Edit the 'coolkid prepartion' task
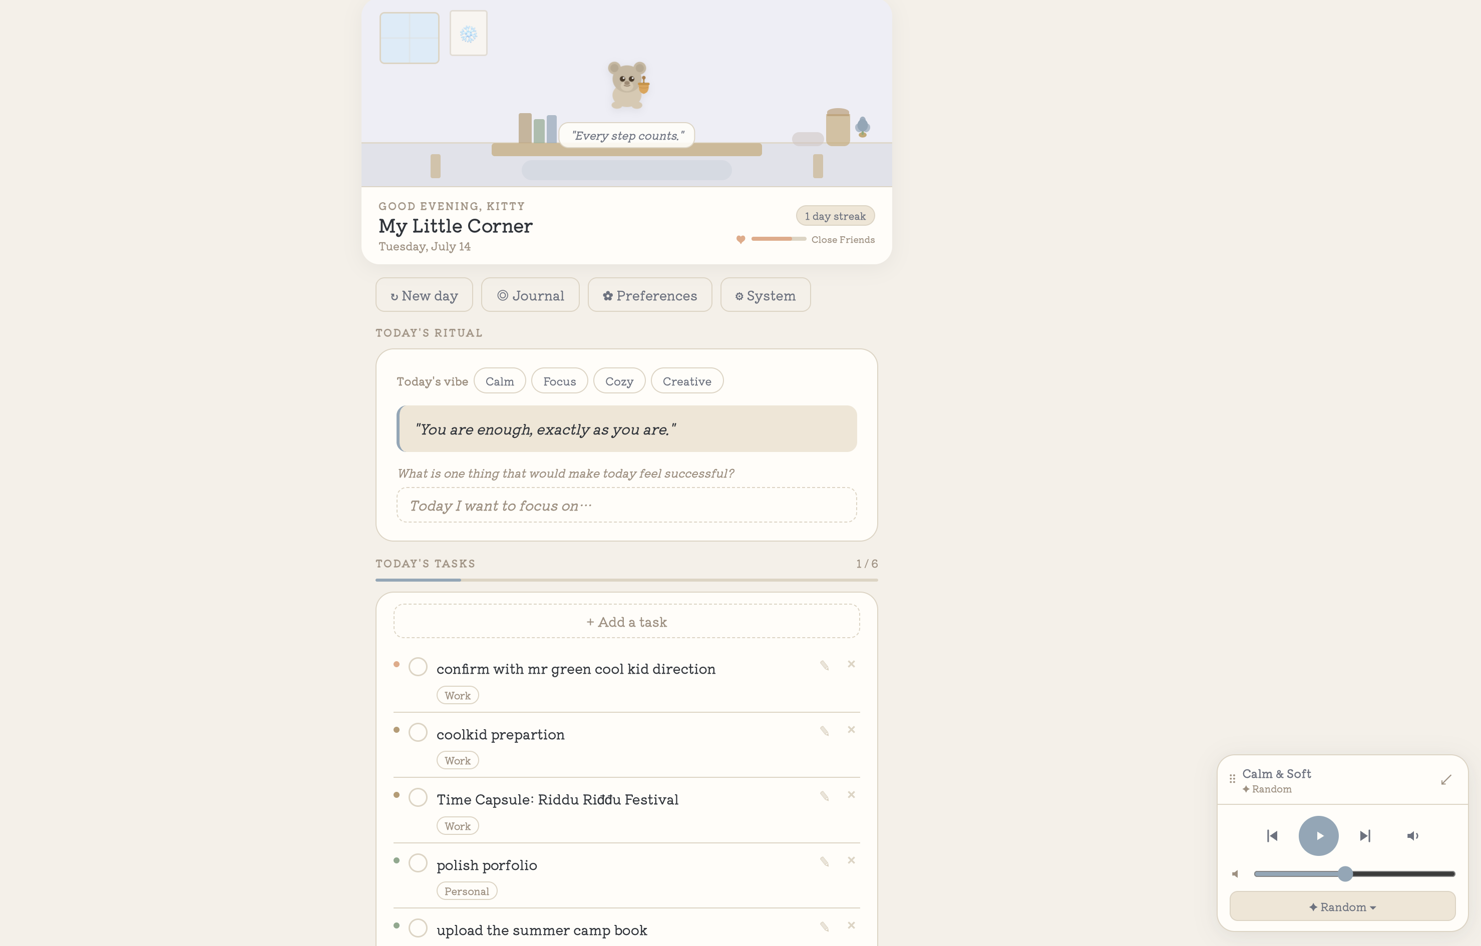Image resolution: width=1481 pixels, height=946 pixels. (824, 731)
